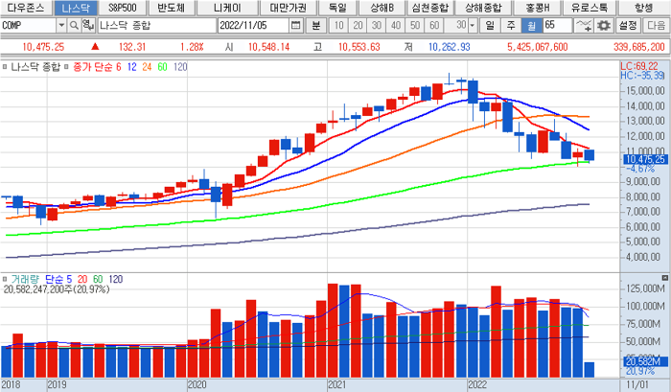Choose the first 30-minute interval button
This screenshot has height=392, width=671.
pos(377,25)
